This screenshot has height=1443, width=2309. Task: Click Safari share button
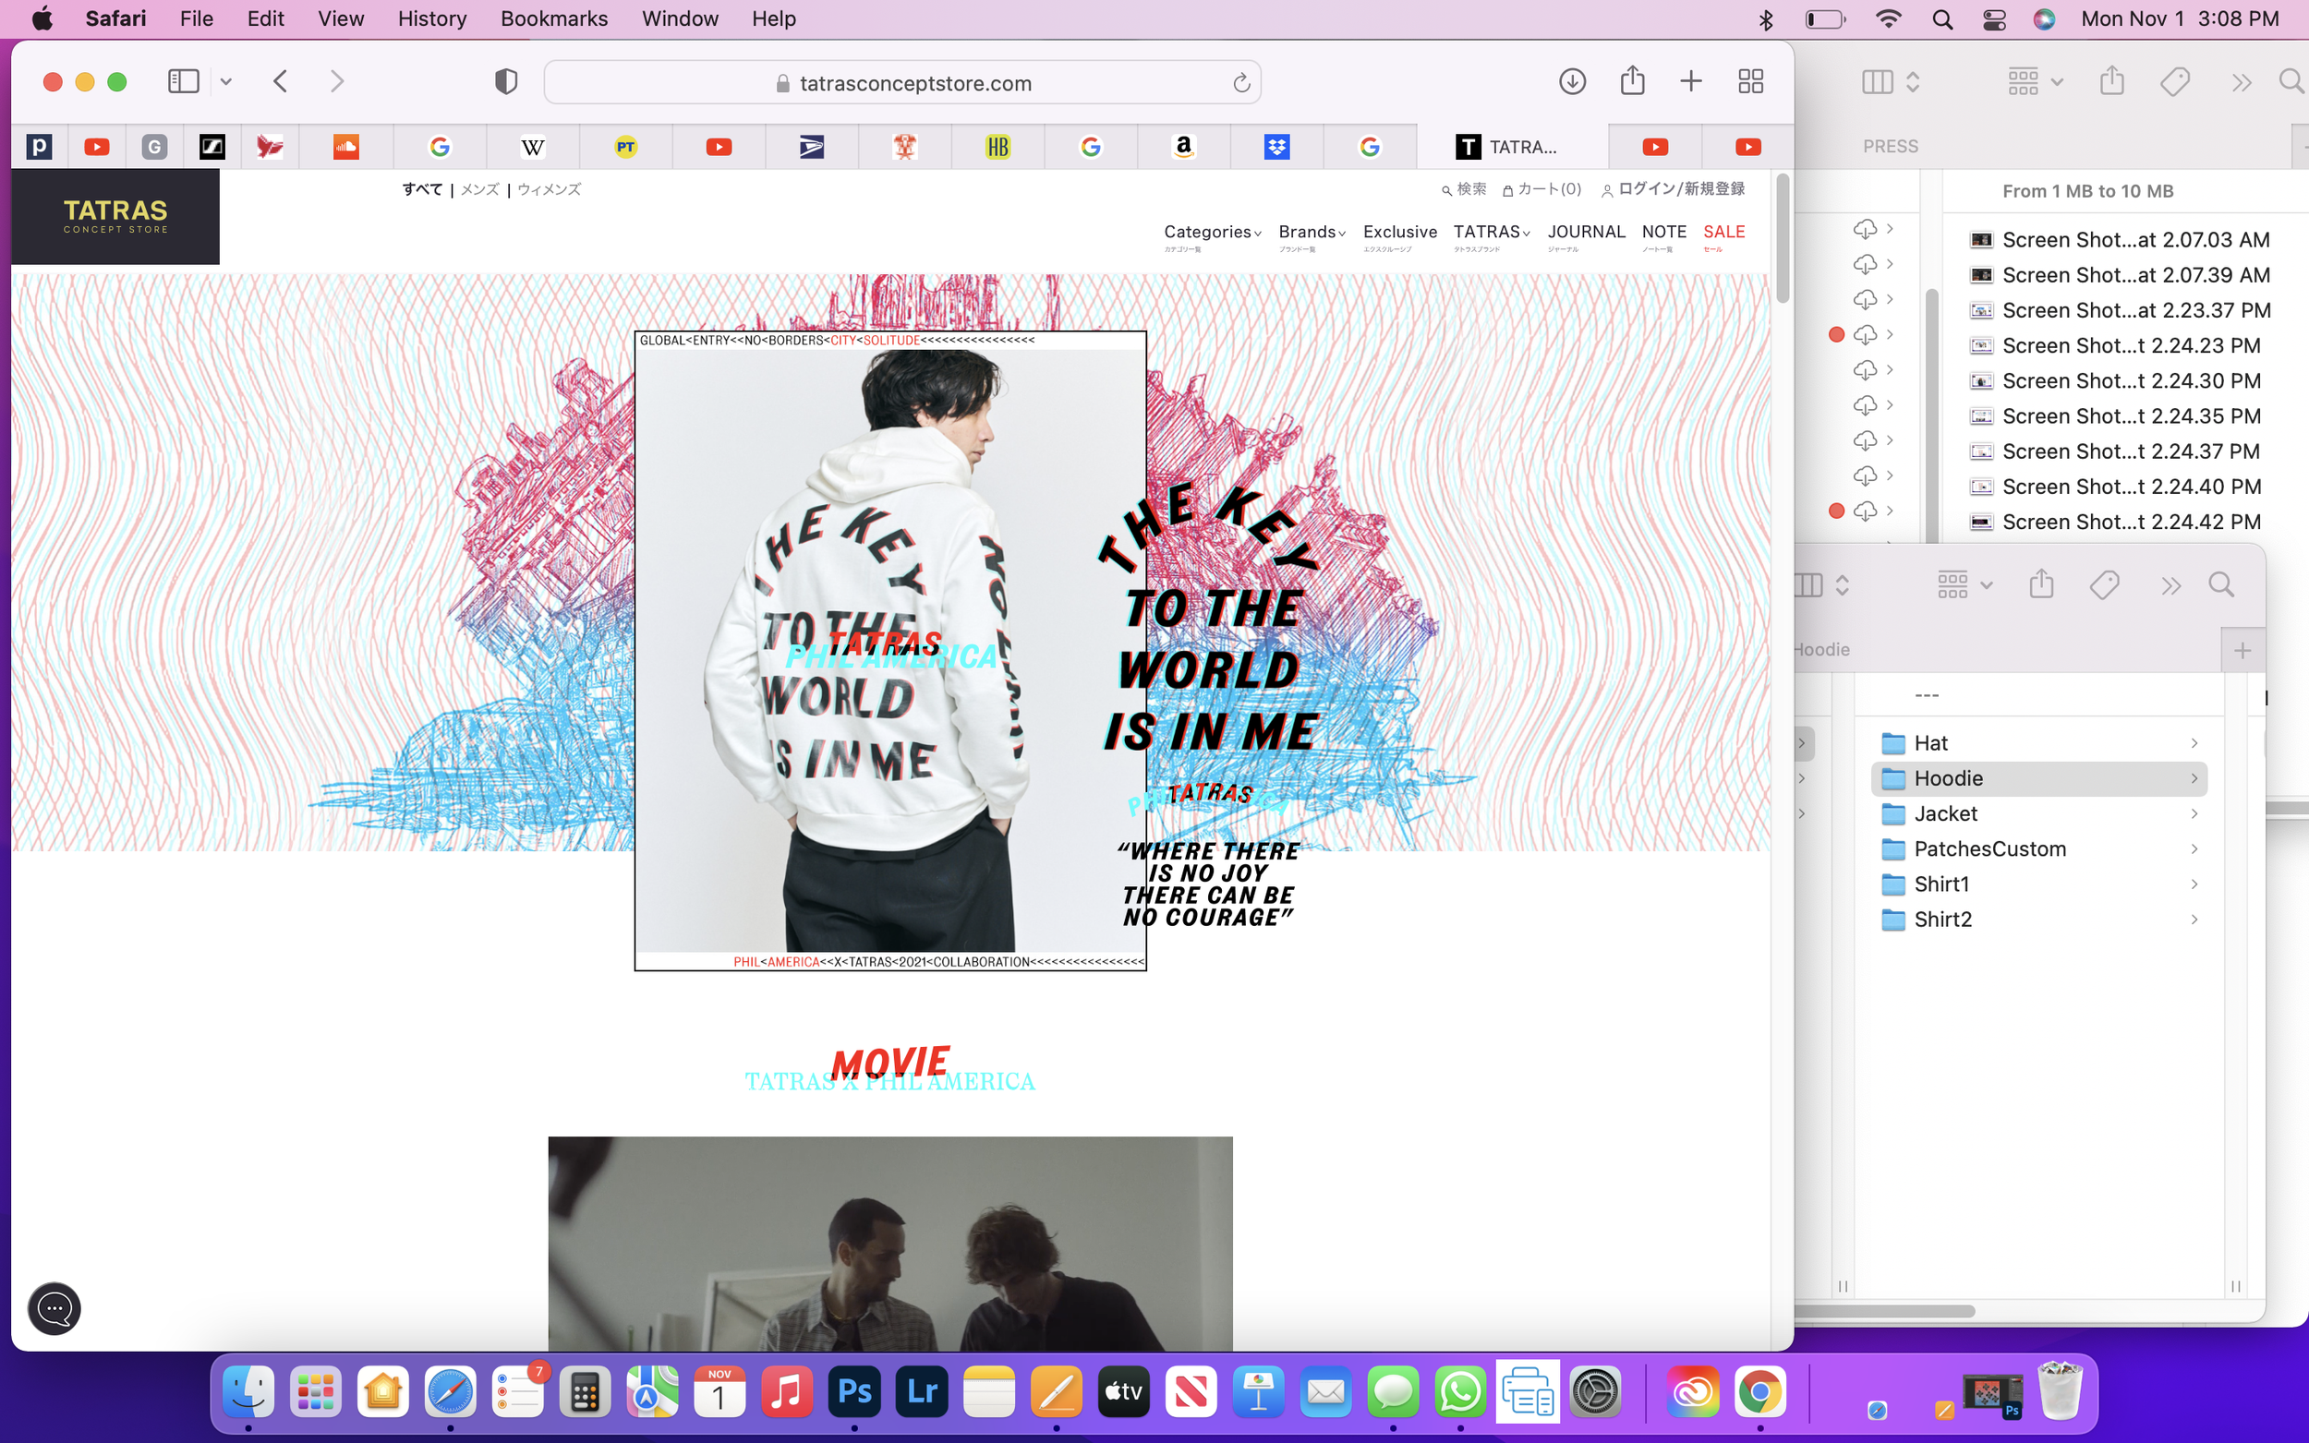pyautogui.click(x=1632, y=81)
